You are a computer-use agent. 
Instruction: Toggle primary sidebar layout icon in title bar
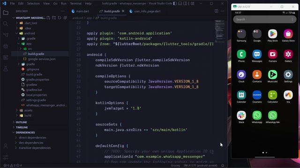click(x=175, y=3)
